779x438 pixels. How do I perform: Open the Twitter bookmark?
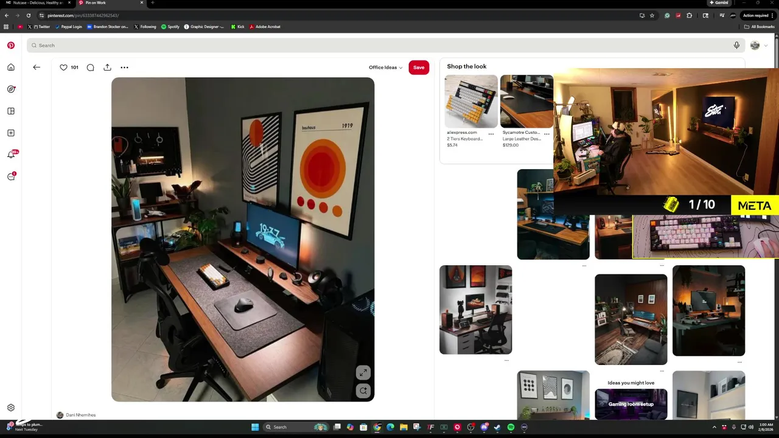point(38,27)
